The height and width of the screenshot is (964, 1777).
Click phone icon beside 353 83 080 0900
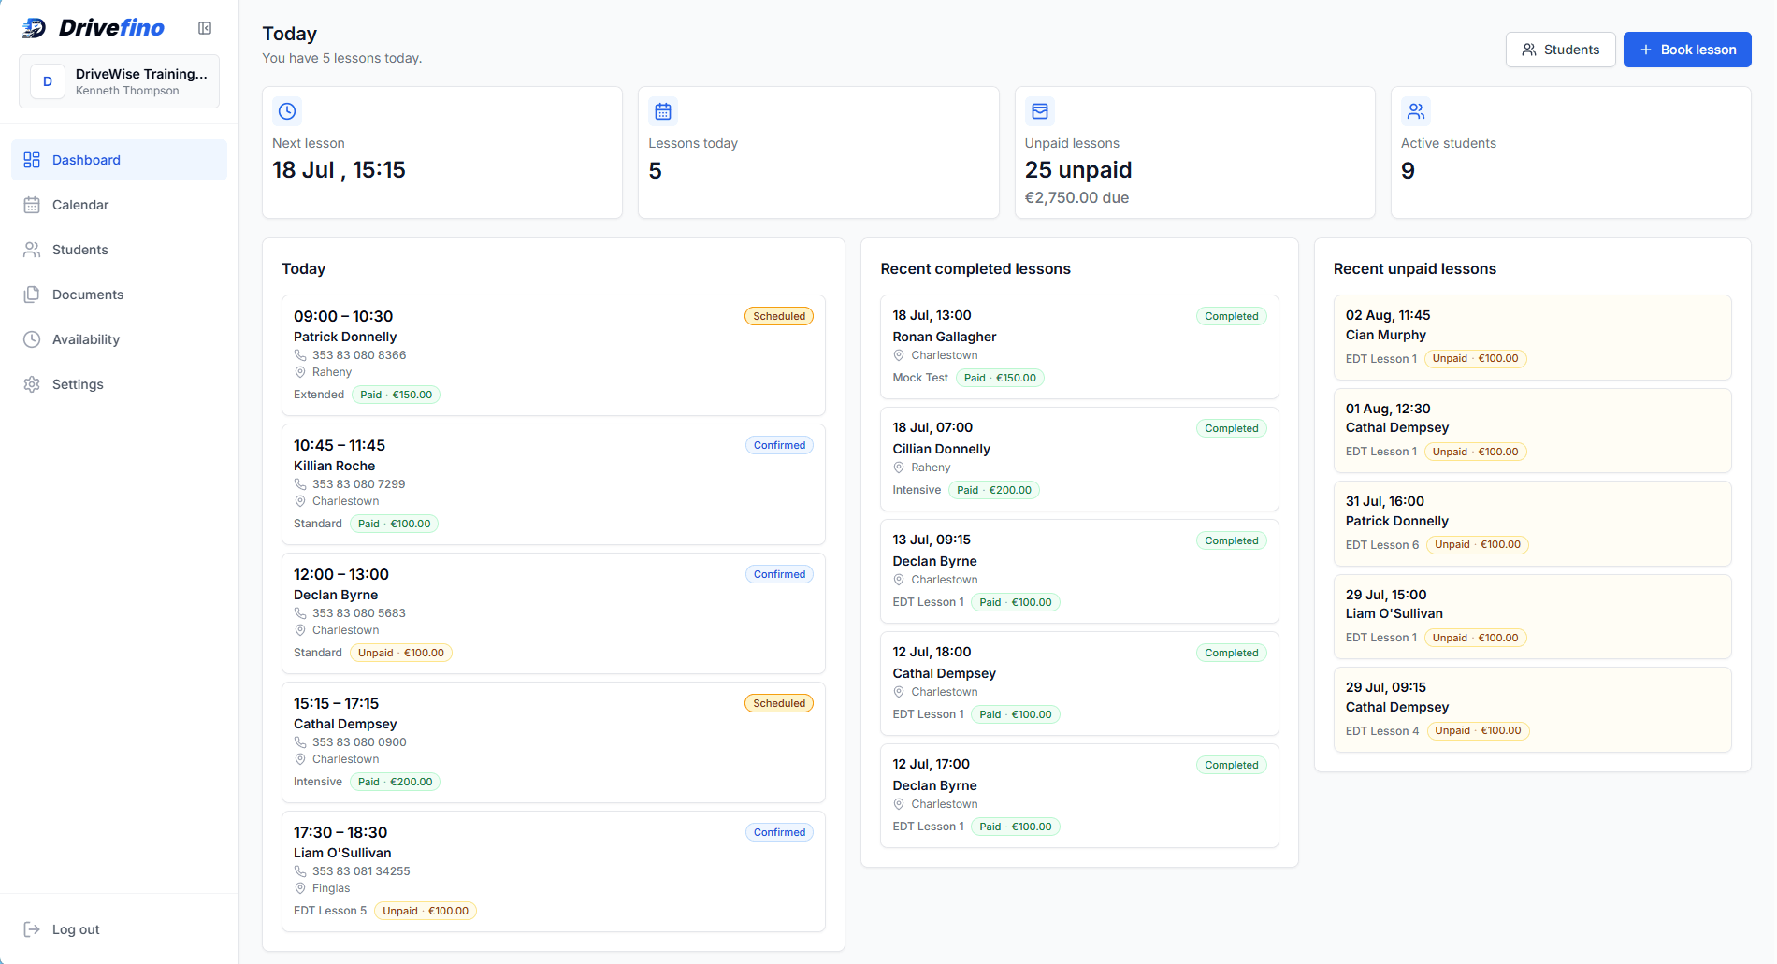[x=300, y=742]
